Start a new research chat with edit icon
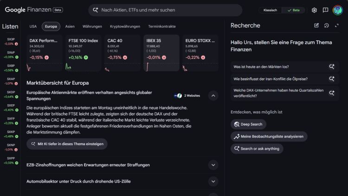348x196 pixels. pos(316,25)
